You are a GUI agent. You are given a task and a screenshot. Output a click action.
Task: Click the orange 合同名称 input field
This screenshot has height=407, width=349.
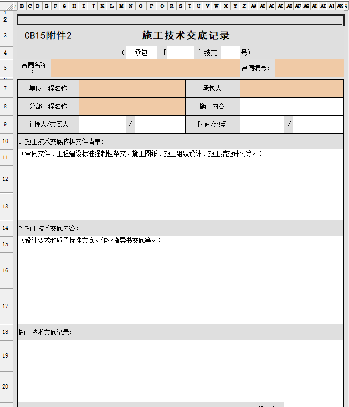tap(145, 68)
